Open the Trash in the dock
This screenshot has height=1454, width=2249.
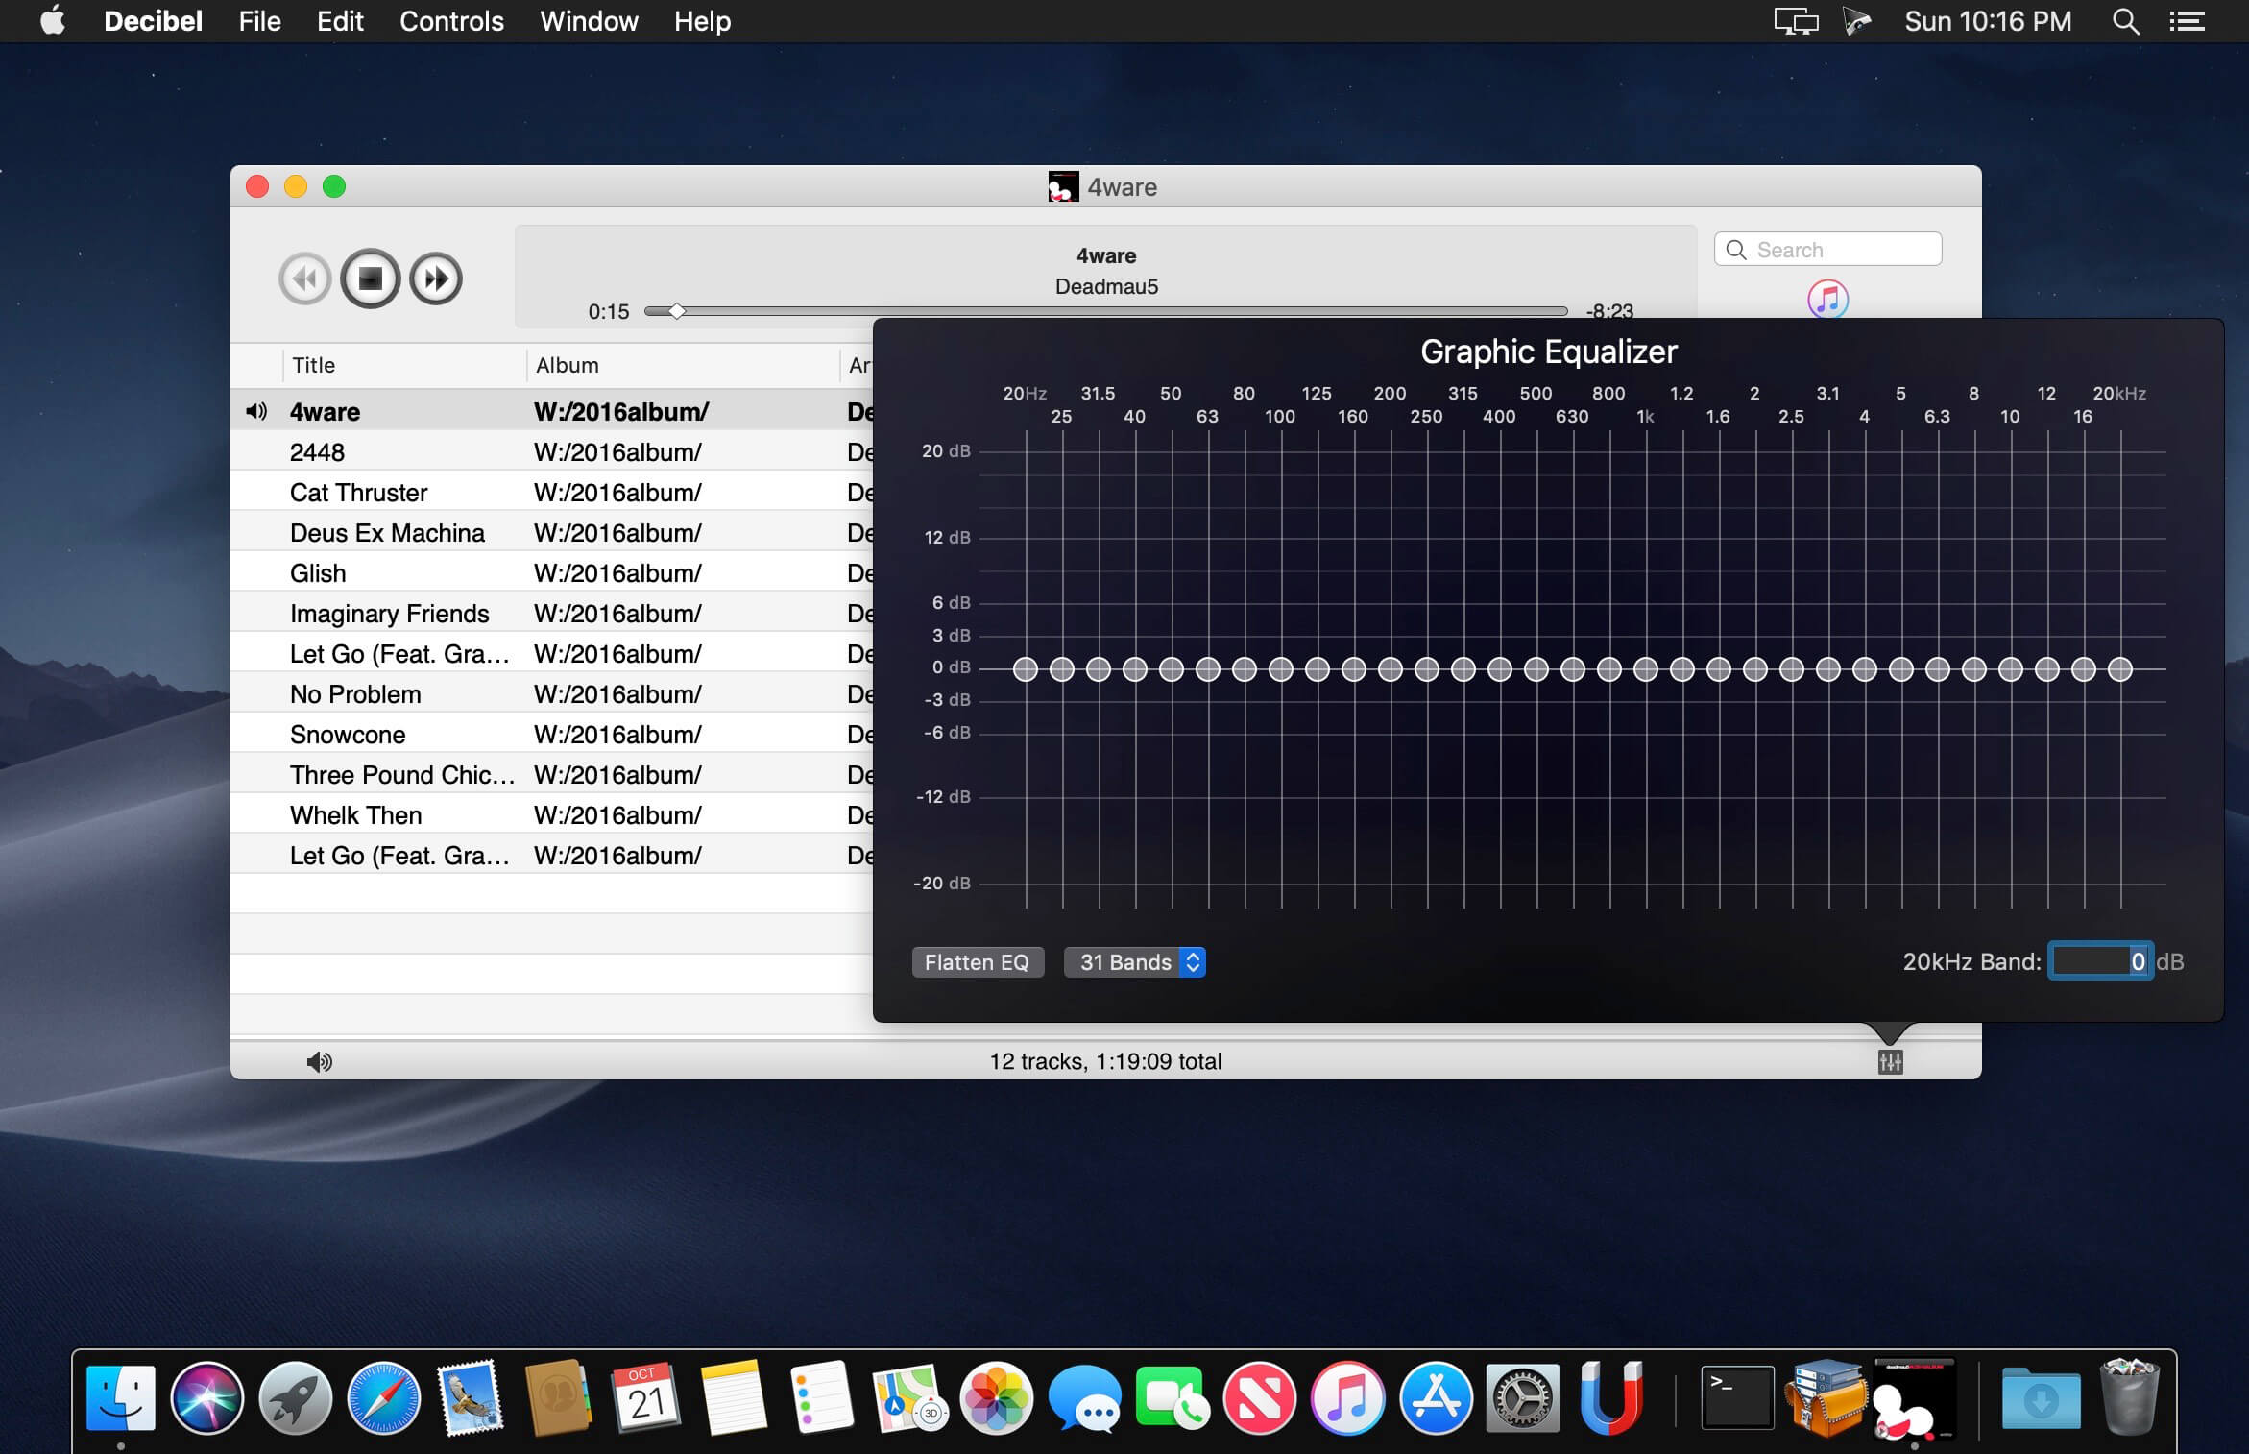(2129, 1397)
